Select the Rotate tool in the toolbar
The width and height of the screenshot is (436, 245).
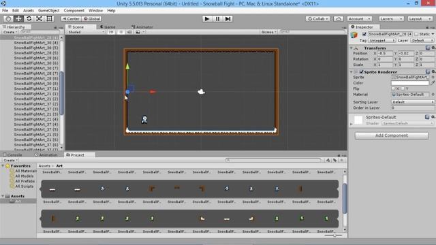[x=29, y=18]
